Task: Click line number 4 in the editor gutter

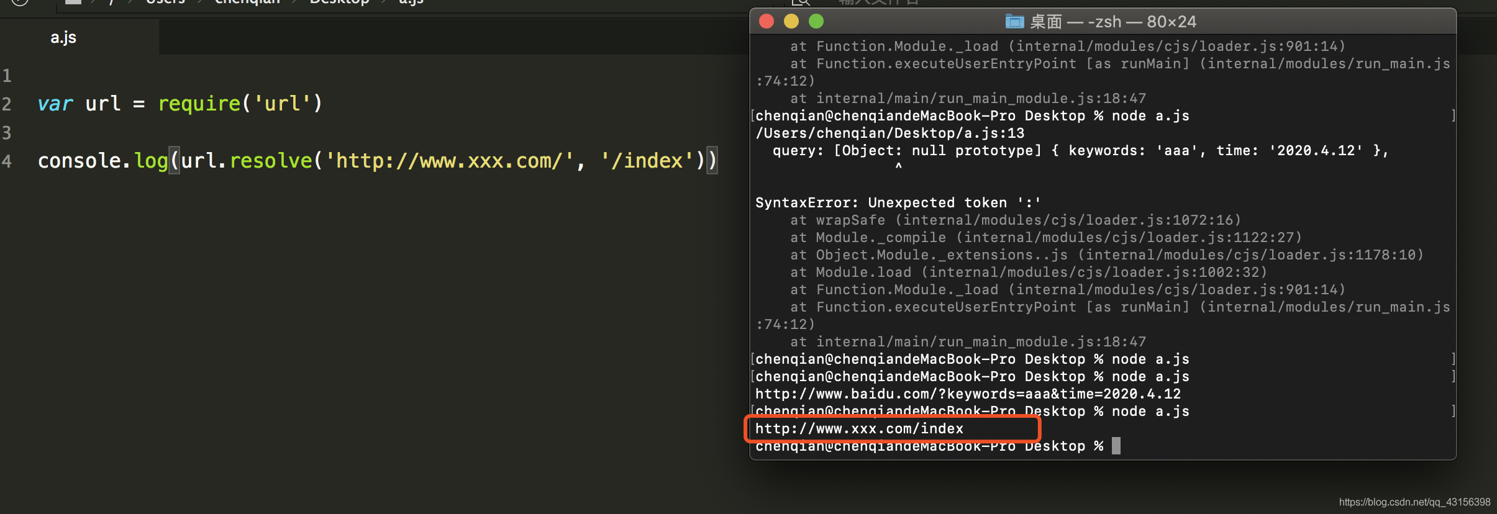Action: [x=7, y=161]
